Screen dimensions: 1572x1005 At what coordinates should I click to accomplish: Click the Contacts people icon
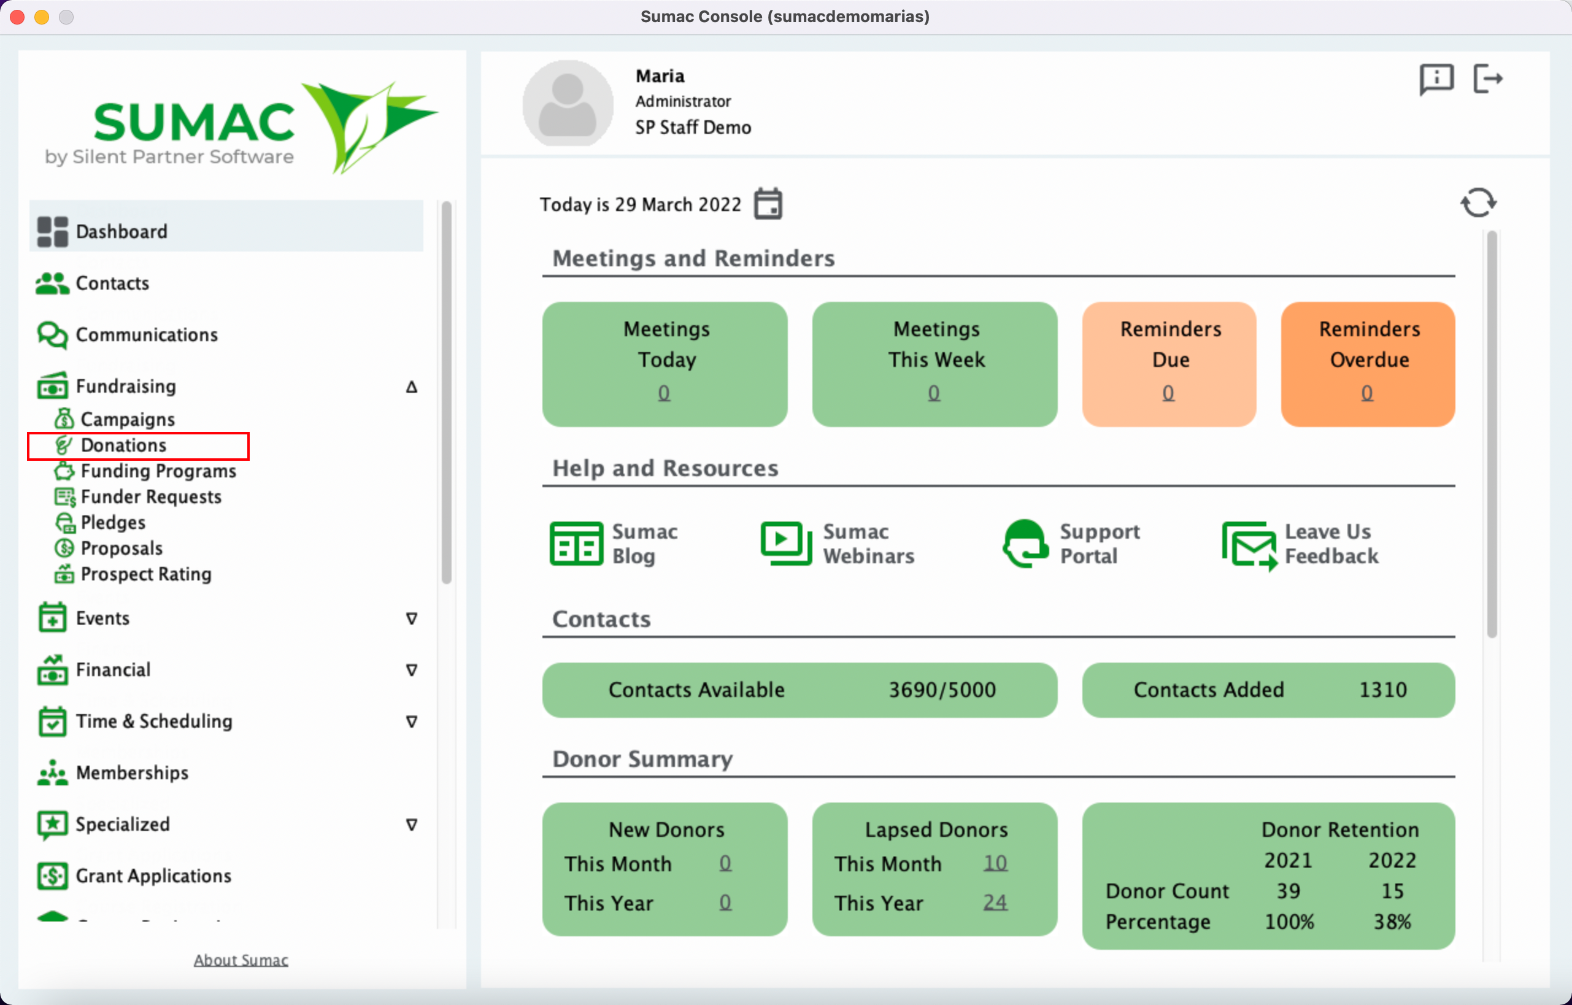[x=52, y=283]
